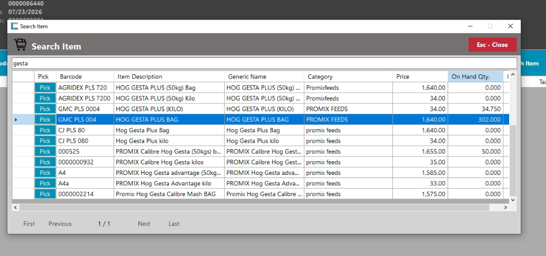Select PROMIX Hog Gesta Advantage kilo description
This screenshot has height=256, width=546.
[169, 183]
